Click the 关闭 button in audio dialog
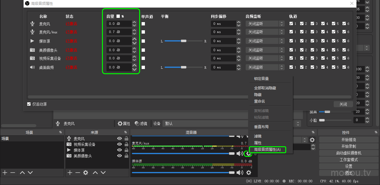380x185 pixels. click(343, 104)
